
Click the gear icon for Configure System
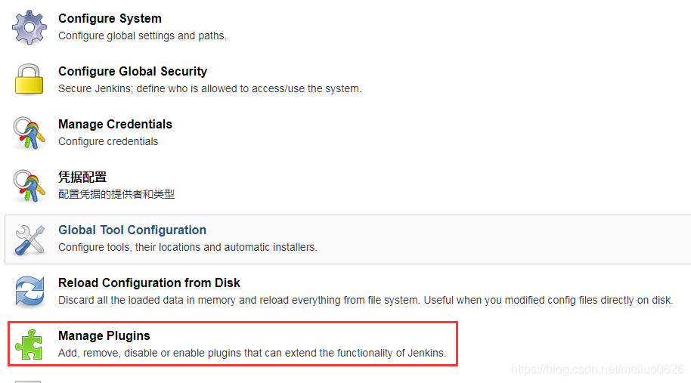(29, 27)
